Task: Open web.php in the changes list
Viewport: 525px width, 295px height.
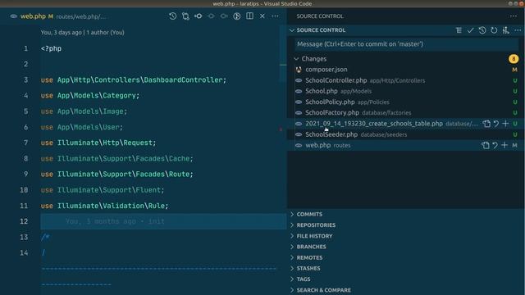Action: [x=318, y=145]
